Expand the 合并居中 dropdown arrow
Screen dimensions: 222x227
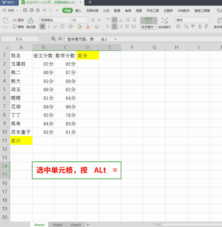(155, 27)
